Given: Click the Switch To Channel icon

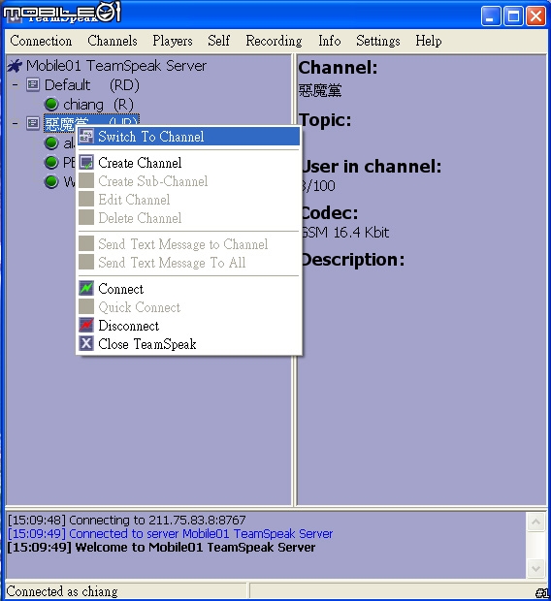Looking at the screenshot, I should [86, 137].
